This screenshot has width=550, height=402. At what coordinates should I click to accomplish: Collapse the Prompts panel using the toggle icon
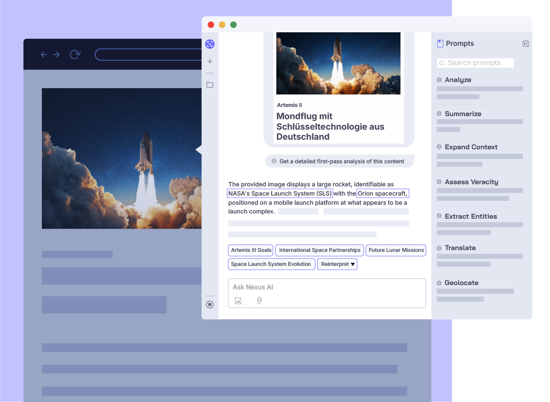(526, 44)
